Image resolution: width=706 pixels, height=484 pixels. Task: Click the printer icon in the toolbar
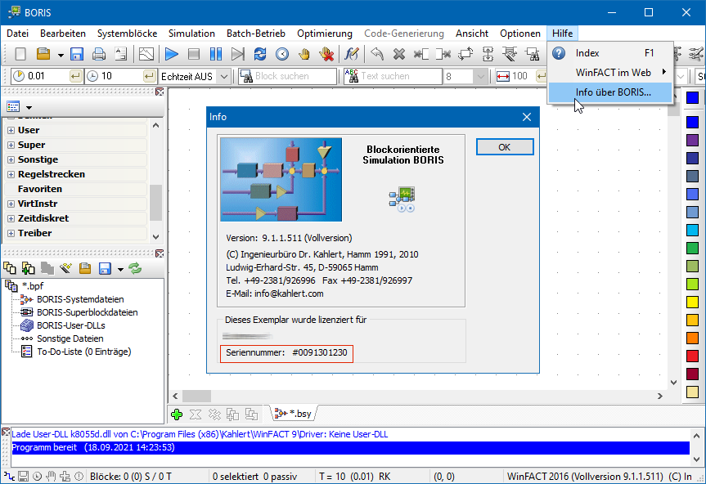pos(99,55)
